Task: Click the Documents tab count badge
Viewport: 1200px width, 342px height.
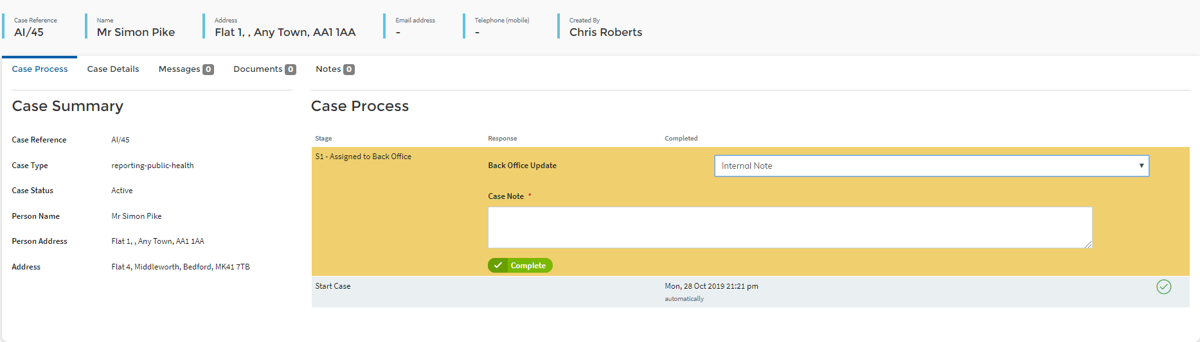Action: coord(291,69)
